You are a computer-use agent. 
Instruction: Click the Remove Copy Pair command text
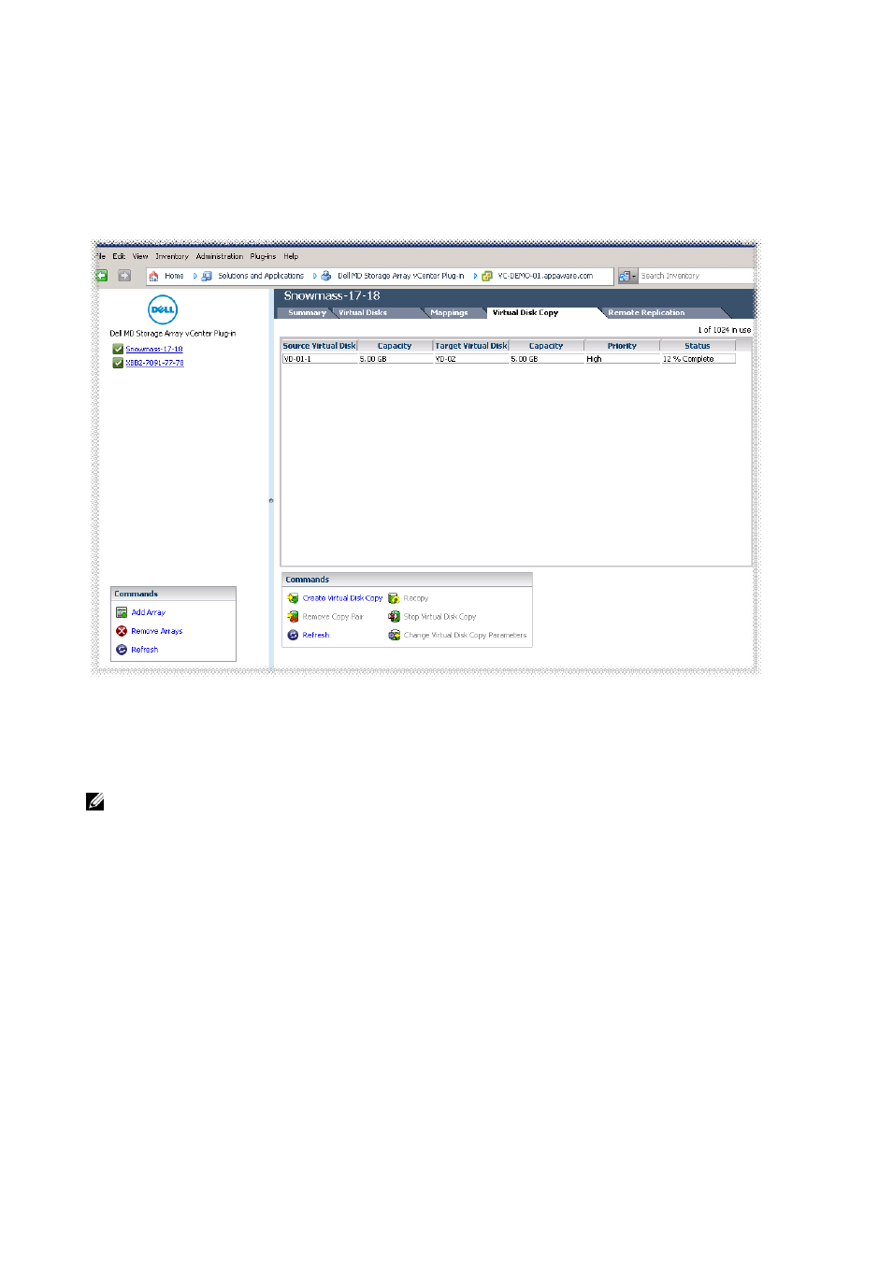(333, 617)
